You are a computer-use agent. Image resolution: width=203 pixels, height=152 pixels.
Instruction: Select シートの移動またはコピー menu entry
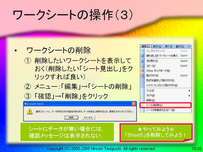coord(166,110)
